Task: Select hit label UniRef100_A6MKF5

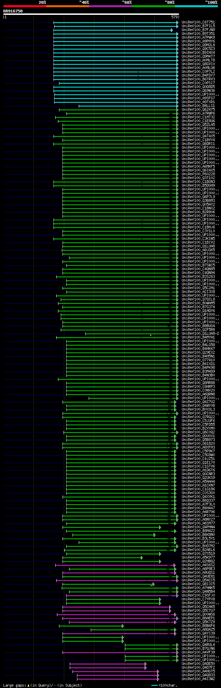Action: (x=198, y=167)
